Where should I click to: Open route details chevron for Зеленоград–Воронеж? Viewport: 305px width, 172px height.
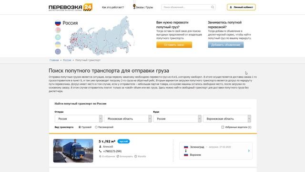(x=249, y=151)
